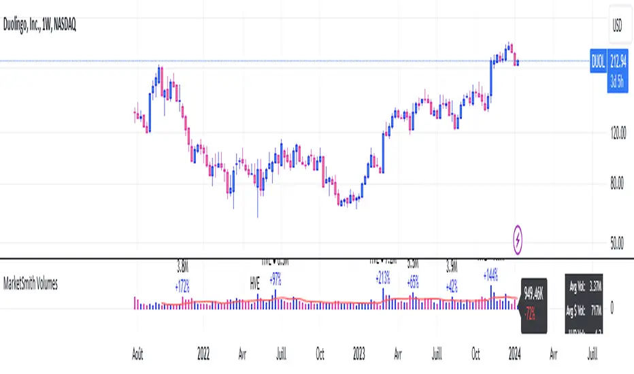The width and height of the screenshot is (634, 374).
Task: Click the 80.00 price axis label
Action: tap(617, 183)
